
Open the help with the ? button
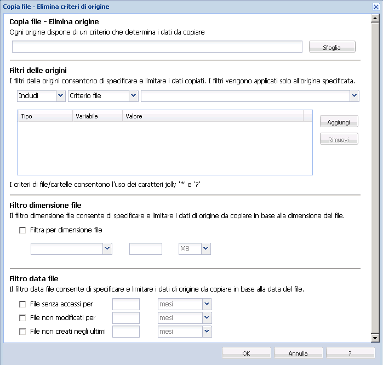[351, 353]
